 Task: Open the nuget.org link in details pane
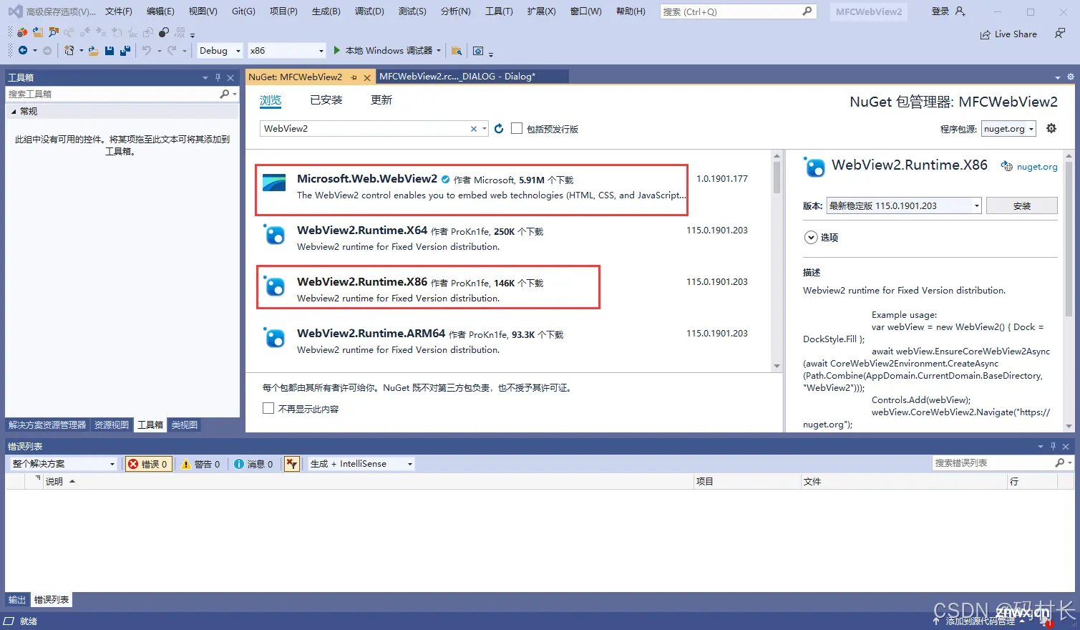(1037, 167)
